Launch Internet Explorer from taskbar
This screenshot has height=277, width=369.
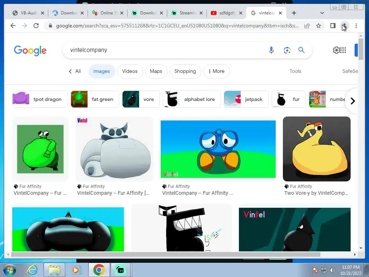coord(32,270)
